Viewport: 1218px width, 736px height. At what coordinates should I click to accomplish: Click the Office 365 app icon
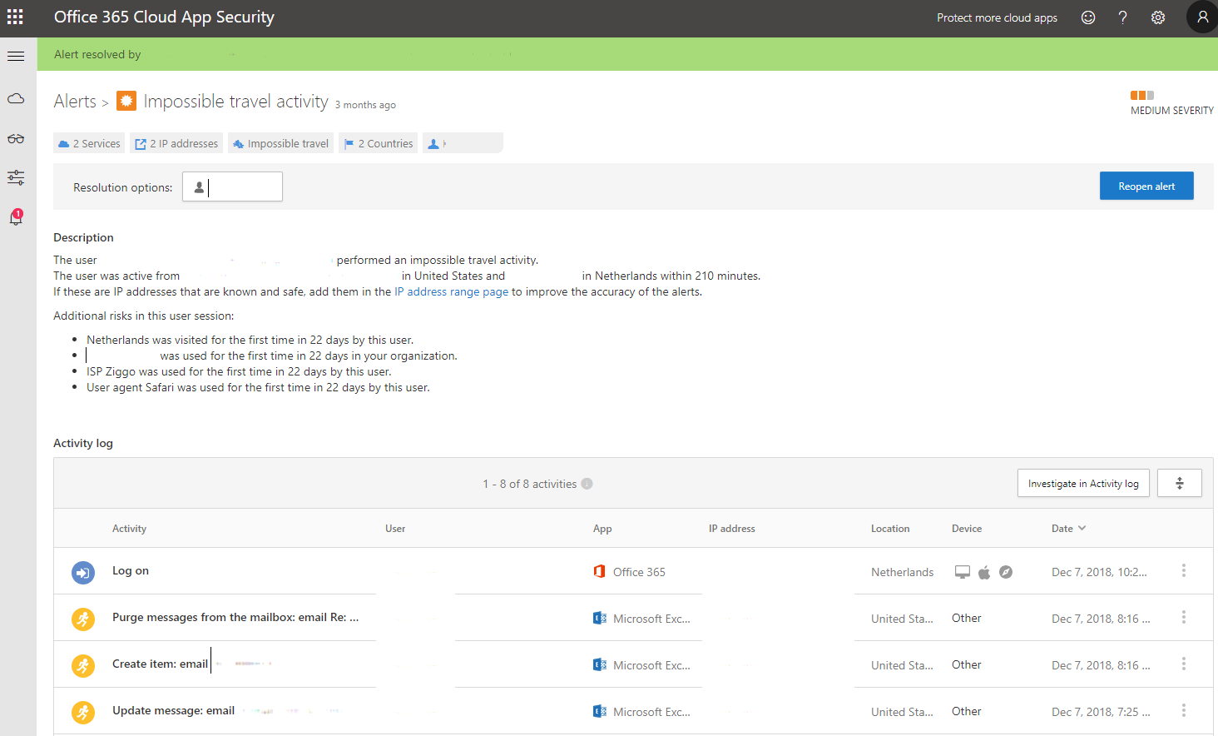(599, 571)
